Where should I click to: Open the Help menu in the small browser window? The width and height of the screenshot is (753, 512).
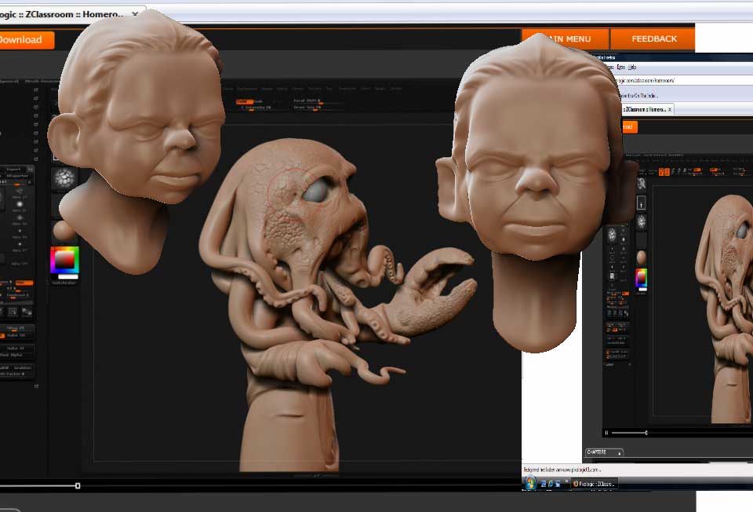pos(632,68)
